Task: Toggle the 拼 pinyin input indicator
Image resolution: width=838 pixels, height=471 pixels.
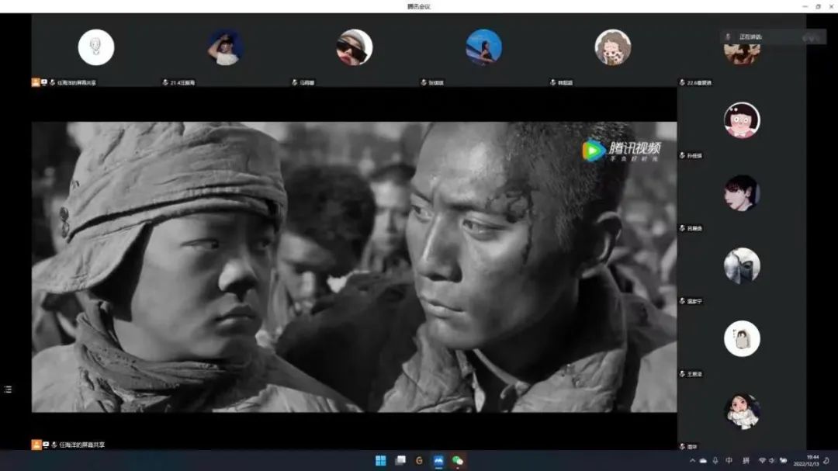Action: click(x=746, y=461)
